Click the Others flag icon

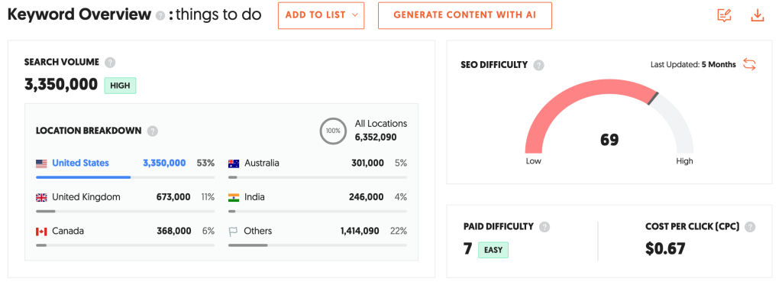point(233,231)
